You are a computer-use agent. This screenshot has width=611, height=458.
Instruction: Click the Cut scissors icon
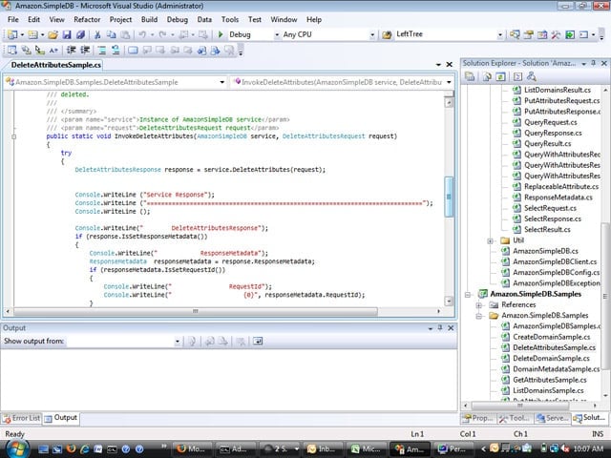click(97, 34)
